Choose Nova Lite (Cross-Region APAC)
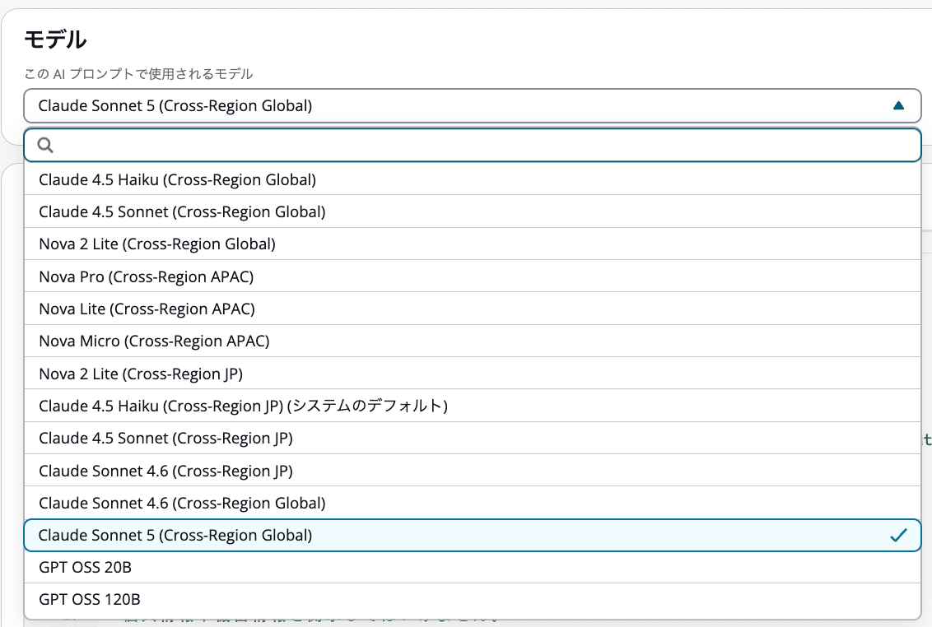The width and height of the screenshot is (932, 627). (x=473, y=309)
